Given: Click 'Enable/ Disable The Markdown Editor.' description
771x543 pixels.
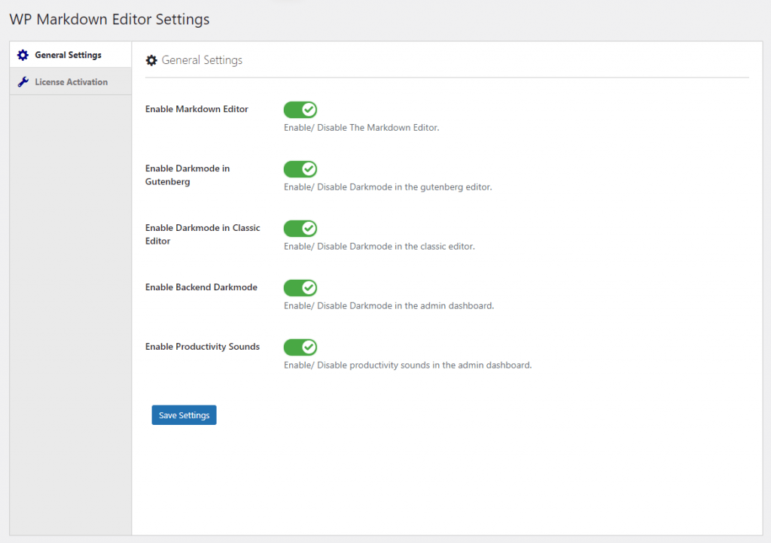Looking at the screenshot, I should [x=361, y=128].
